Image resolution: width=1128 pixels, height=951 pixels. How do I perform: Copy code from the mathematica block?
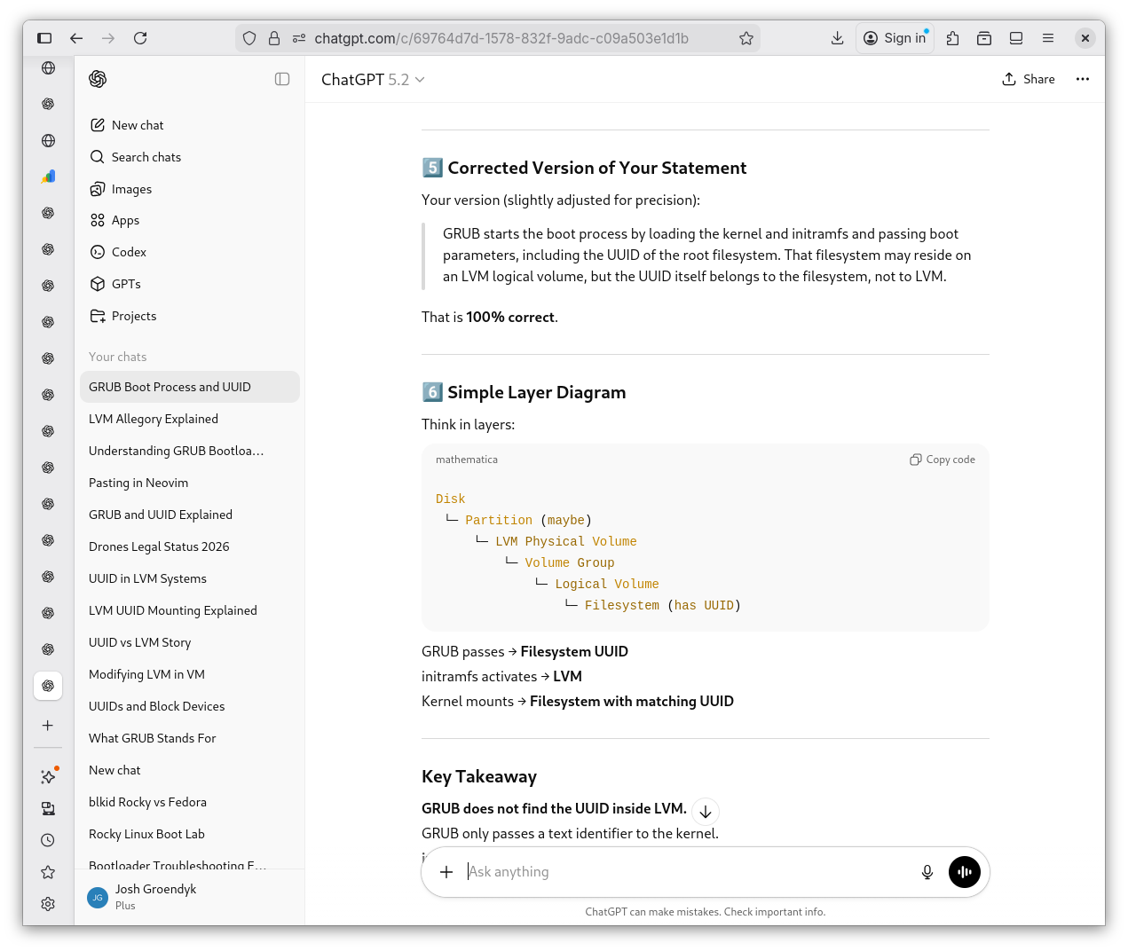(943, 460)
